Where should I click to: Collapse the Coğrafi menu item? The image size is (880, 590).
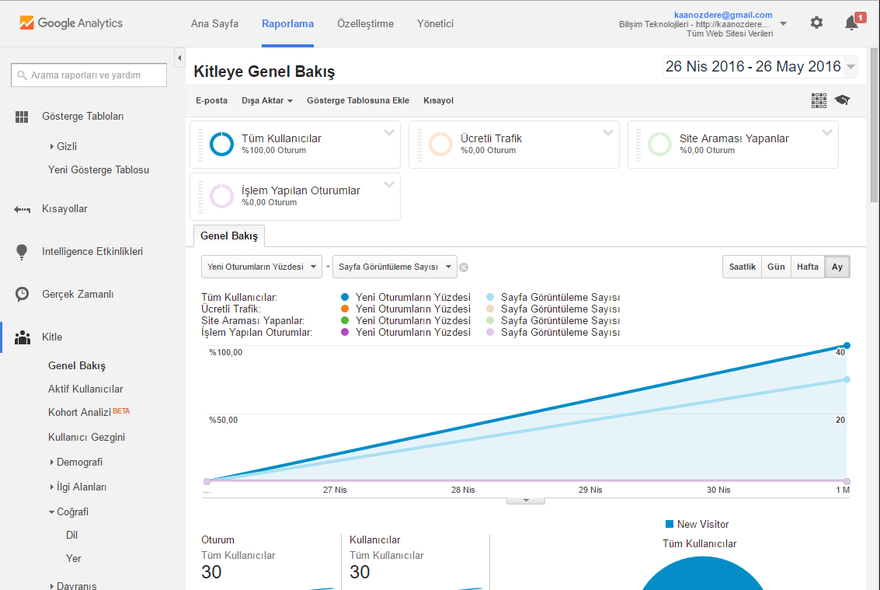(68, 512)
